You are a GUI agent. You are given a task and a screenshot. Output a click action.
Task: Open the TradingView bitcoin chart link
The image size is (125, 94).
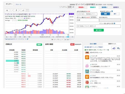tap(16, 39)
